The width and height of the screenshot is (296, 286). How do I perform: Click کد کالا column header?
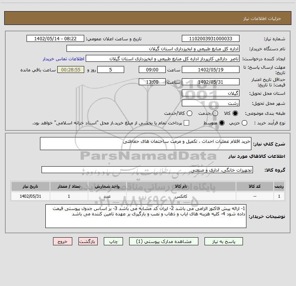(254, 186)
